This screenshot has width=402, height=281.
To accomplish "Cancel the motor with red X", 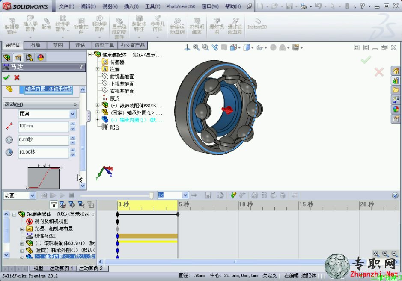I will tap(17, 77).
